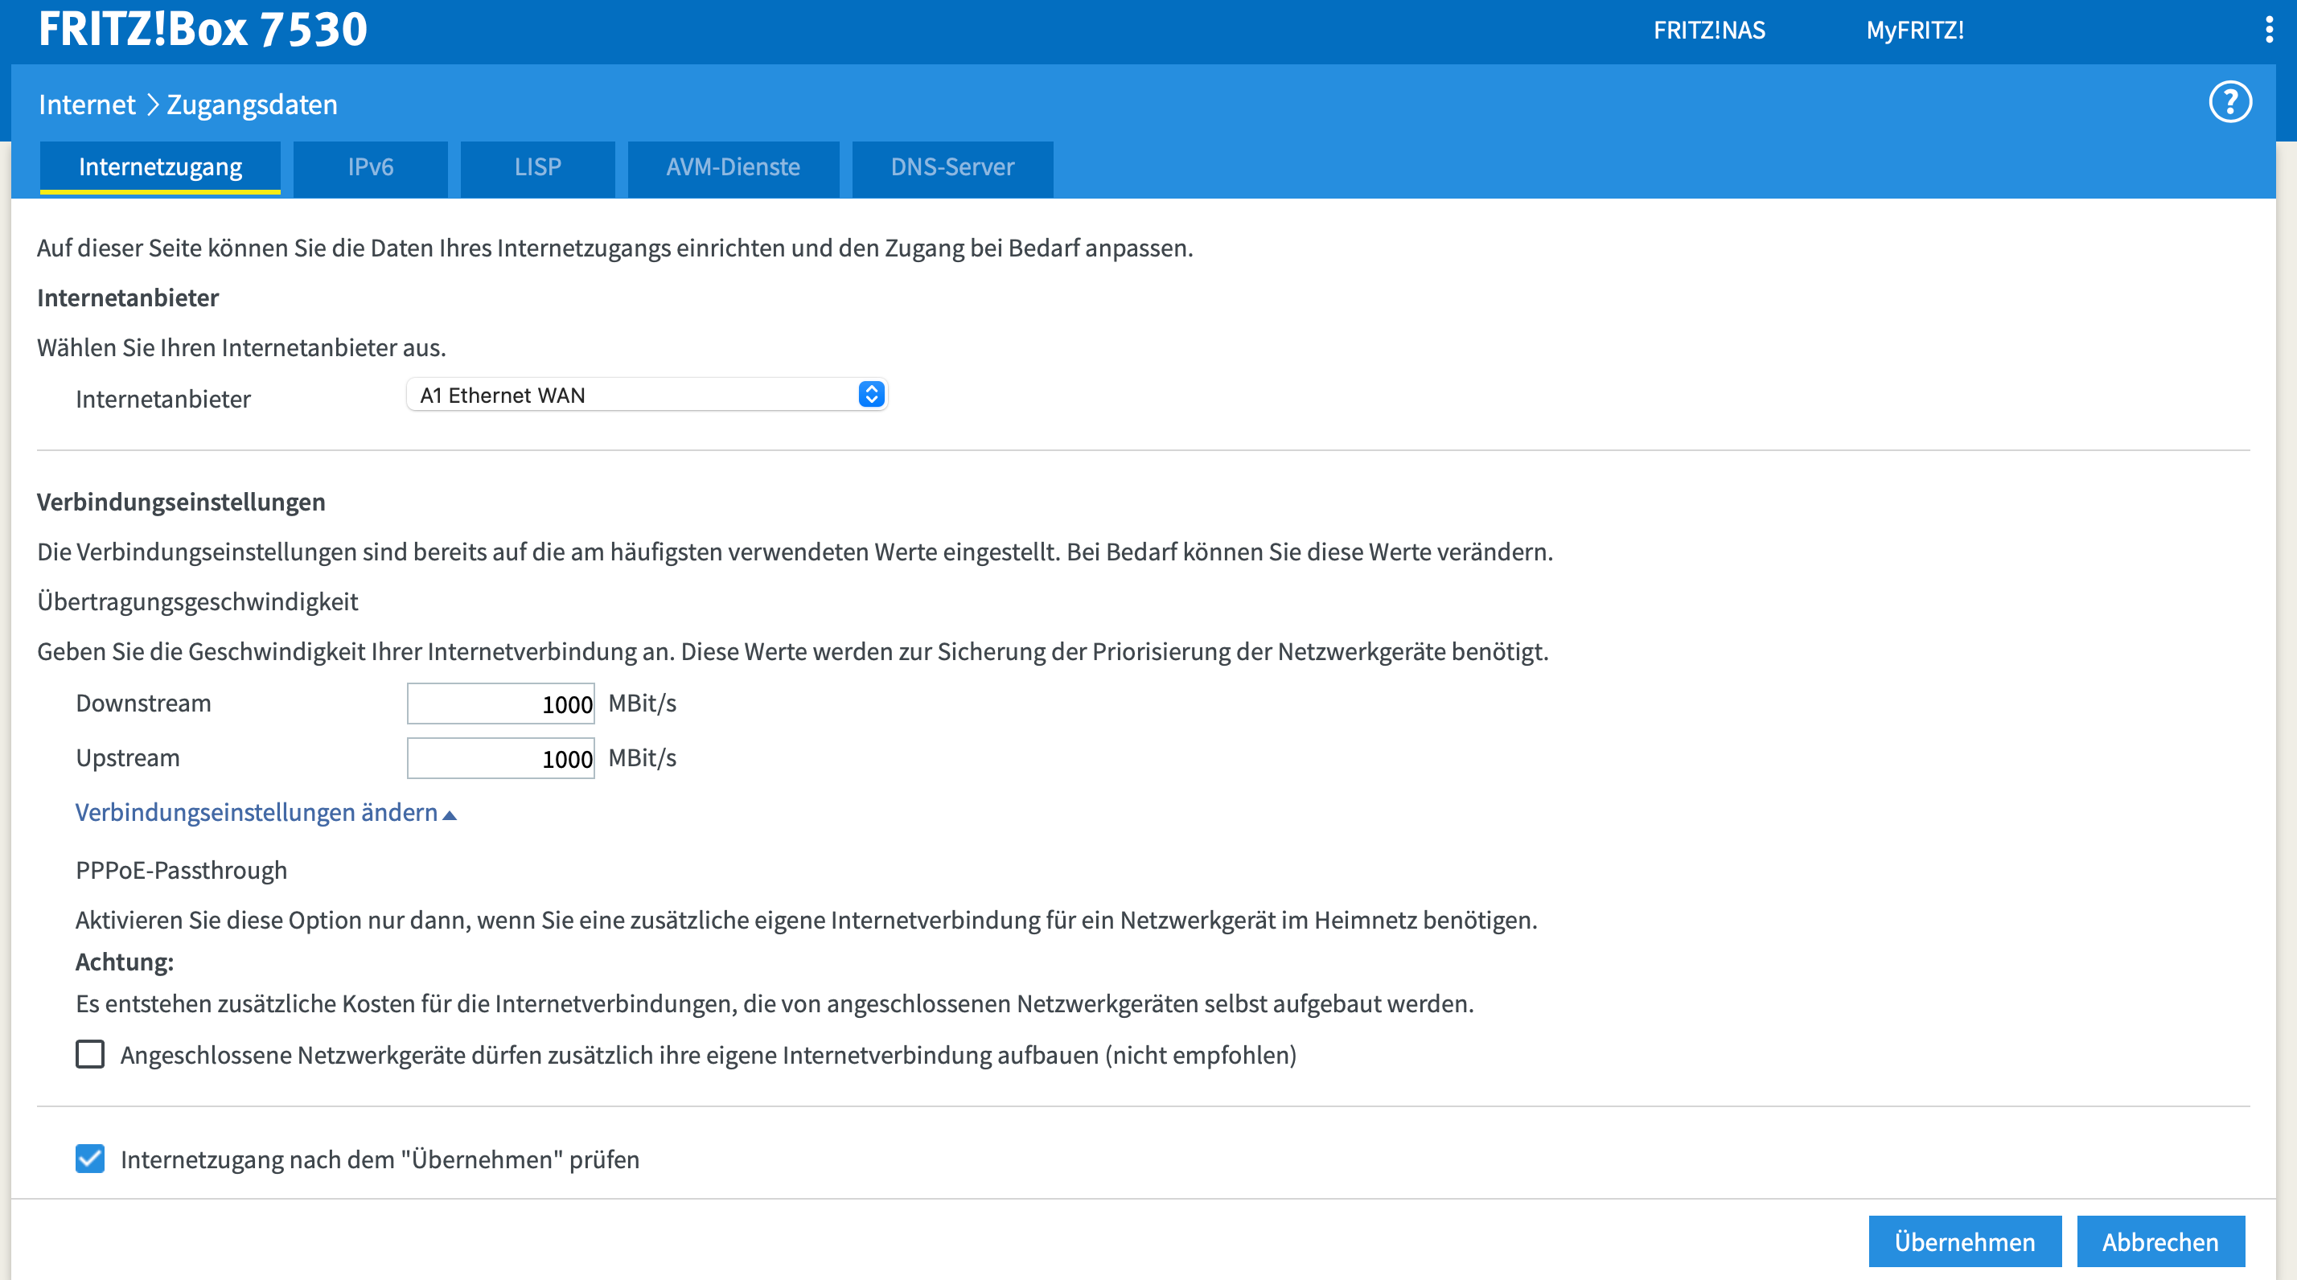The width and height of the screenshot is (2297, 1280).
Task: Click the Achtung: warning label
Action: pos(124,962)
